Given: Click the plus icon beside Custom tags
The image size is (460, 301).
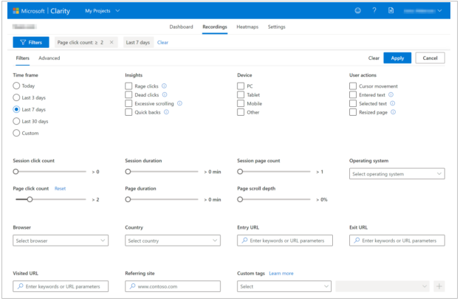Looking at the screenshot, I should (x=439, y=286).
